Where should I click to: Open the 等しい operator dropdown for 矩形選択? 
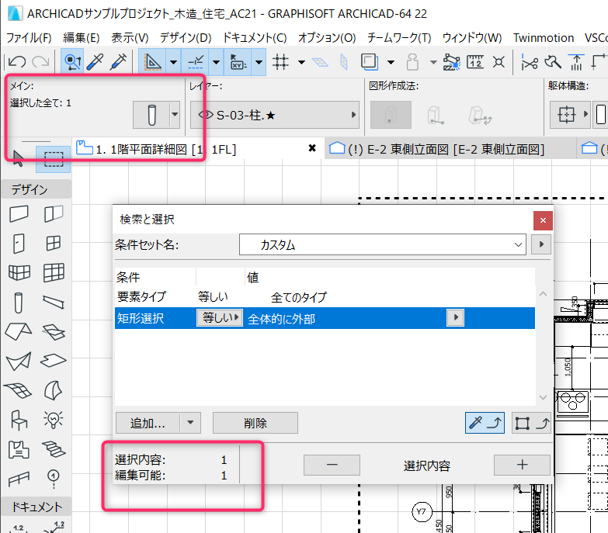click(220, 317)
